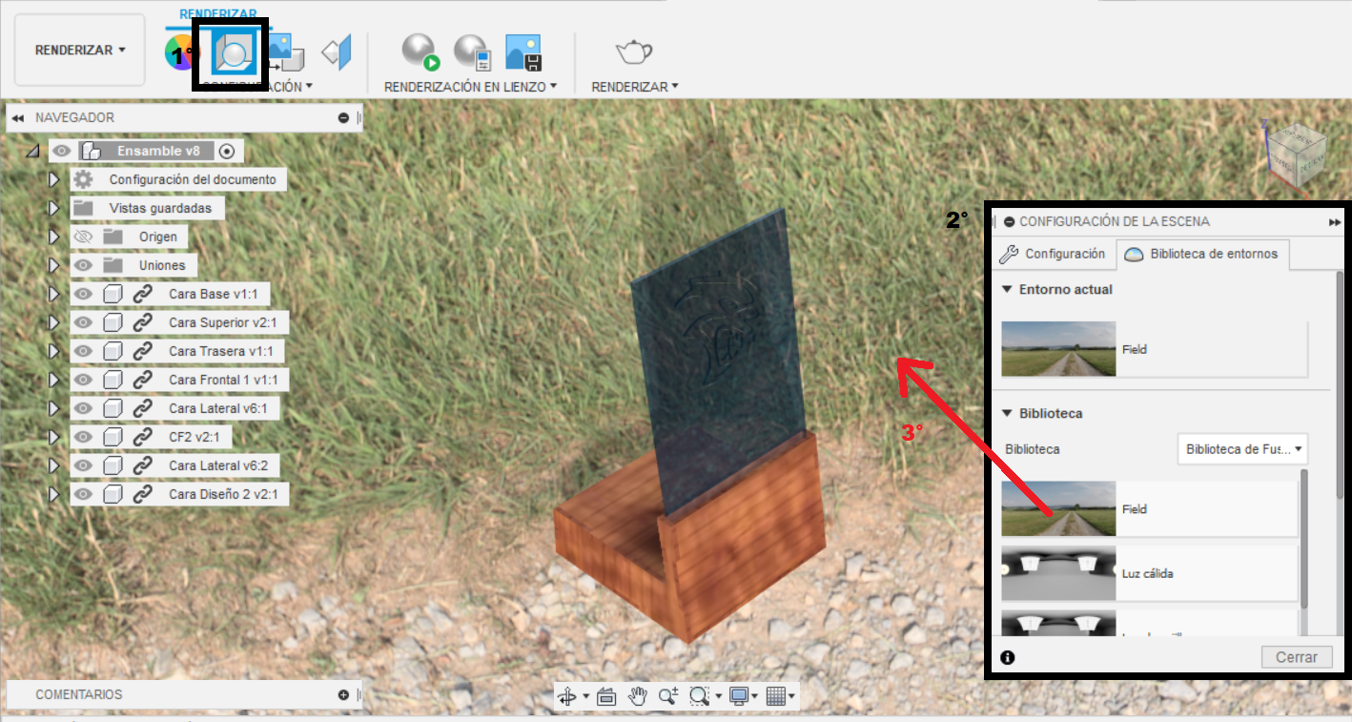1352x722 pixels.
Task: Open the RENDERIZAR ribbon tab
Action: pos(217,14)
